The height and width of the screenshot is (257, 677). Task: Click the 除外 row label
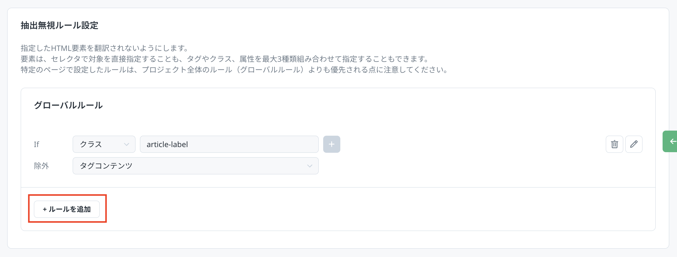41,166
